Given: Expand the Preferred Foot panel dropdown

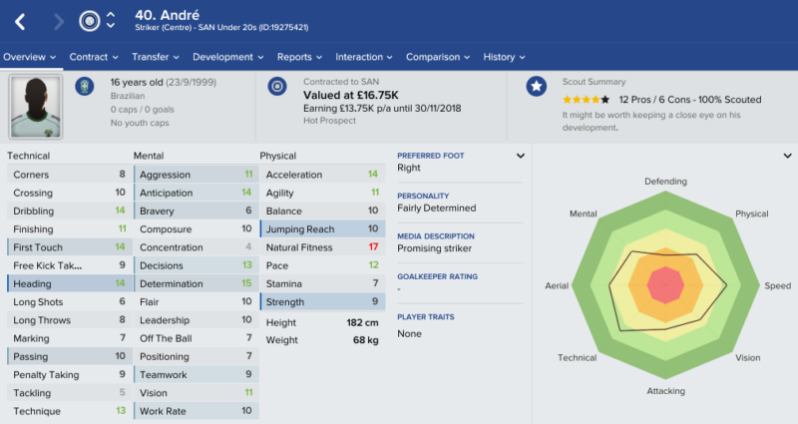Looking at the screenshot, I should point(520,156).
